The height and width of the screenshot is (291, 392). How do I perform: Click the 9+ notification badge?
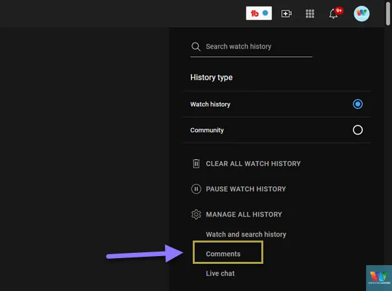(339, 10)
